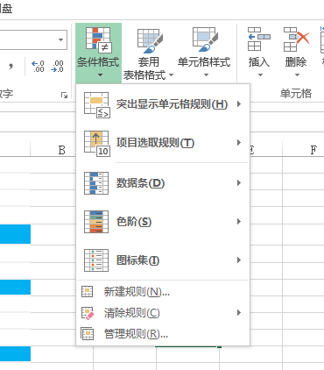Expand the 单元格样式 dropdown arrow
The width and height of the screenshot is (324, 370).
(206, 75)
